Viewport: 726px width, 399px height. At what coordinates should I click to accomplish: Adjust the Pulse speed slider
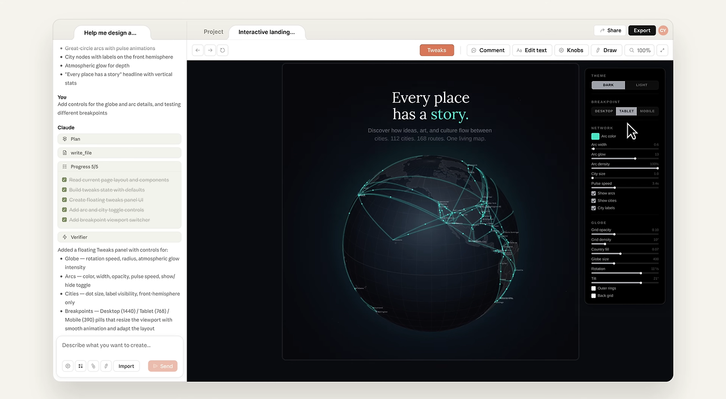625,188
